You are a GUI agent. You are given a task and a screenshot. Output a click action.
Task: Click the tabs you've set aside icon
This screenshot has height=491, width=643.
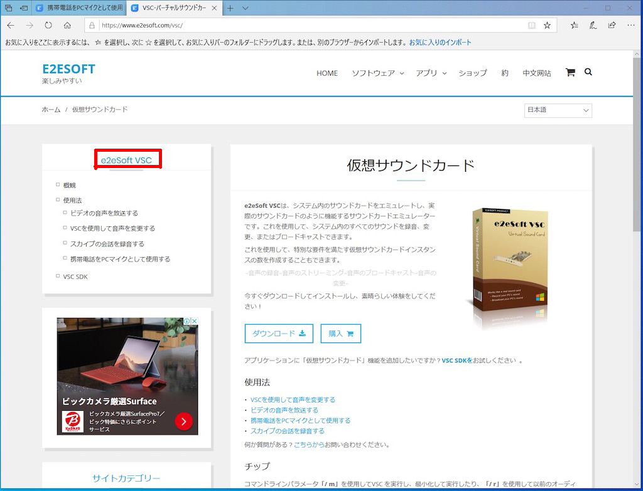pyautogui.click(x=8, y=8)
